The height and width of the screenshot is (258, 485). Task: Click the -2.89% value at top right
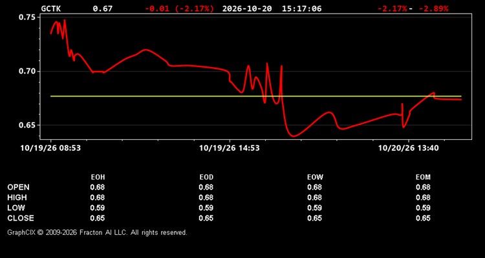pyautogui.click(x=433, y=8)
